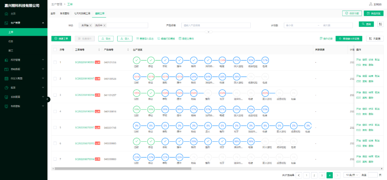Go to previous page with left arrow

tap(307, 175)
